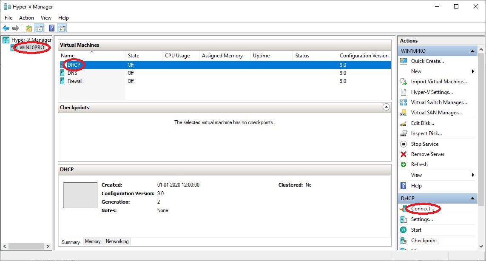The height and width of the screenshot is (261, 486).
Task: Sort by CPU Usage column header
Action: coord(181,56)
